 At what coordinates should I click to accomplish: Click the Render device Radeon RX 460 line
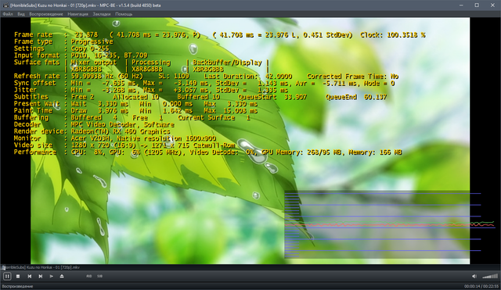tap(92, 131)
